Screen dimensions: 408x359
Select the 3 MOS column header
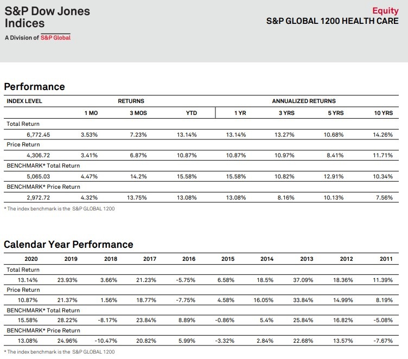click(138, 113)
